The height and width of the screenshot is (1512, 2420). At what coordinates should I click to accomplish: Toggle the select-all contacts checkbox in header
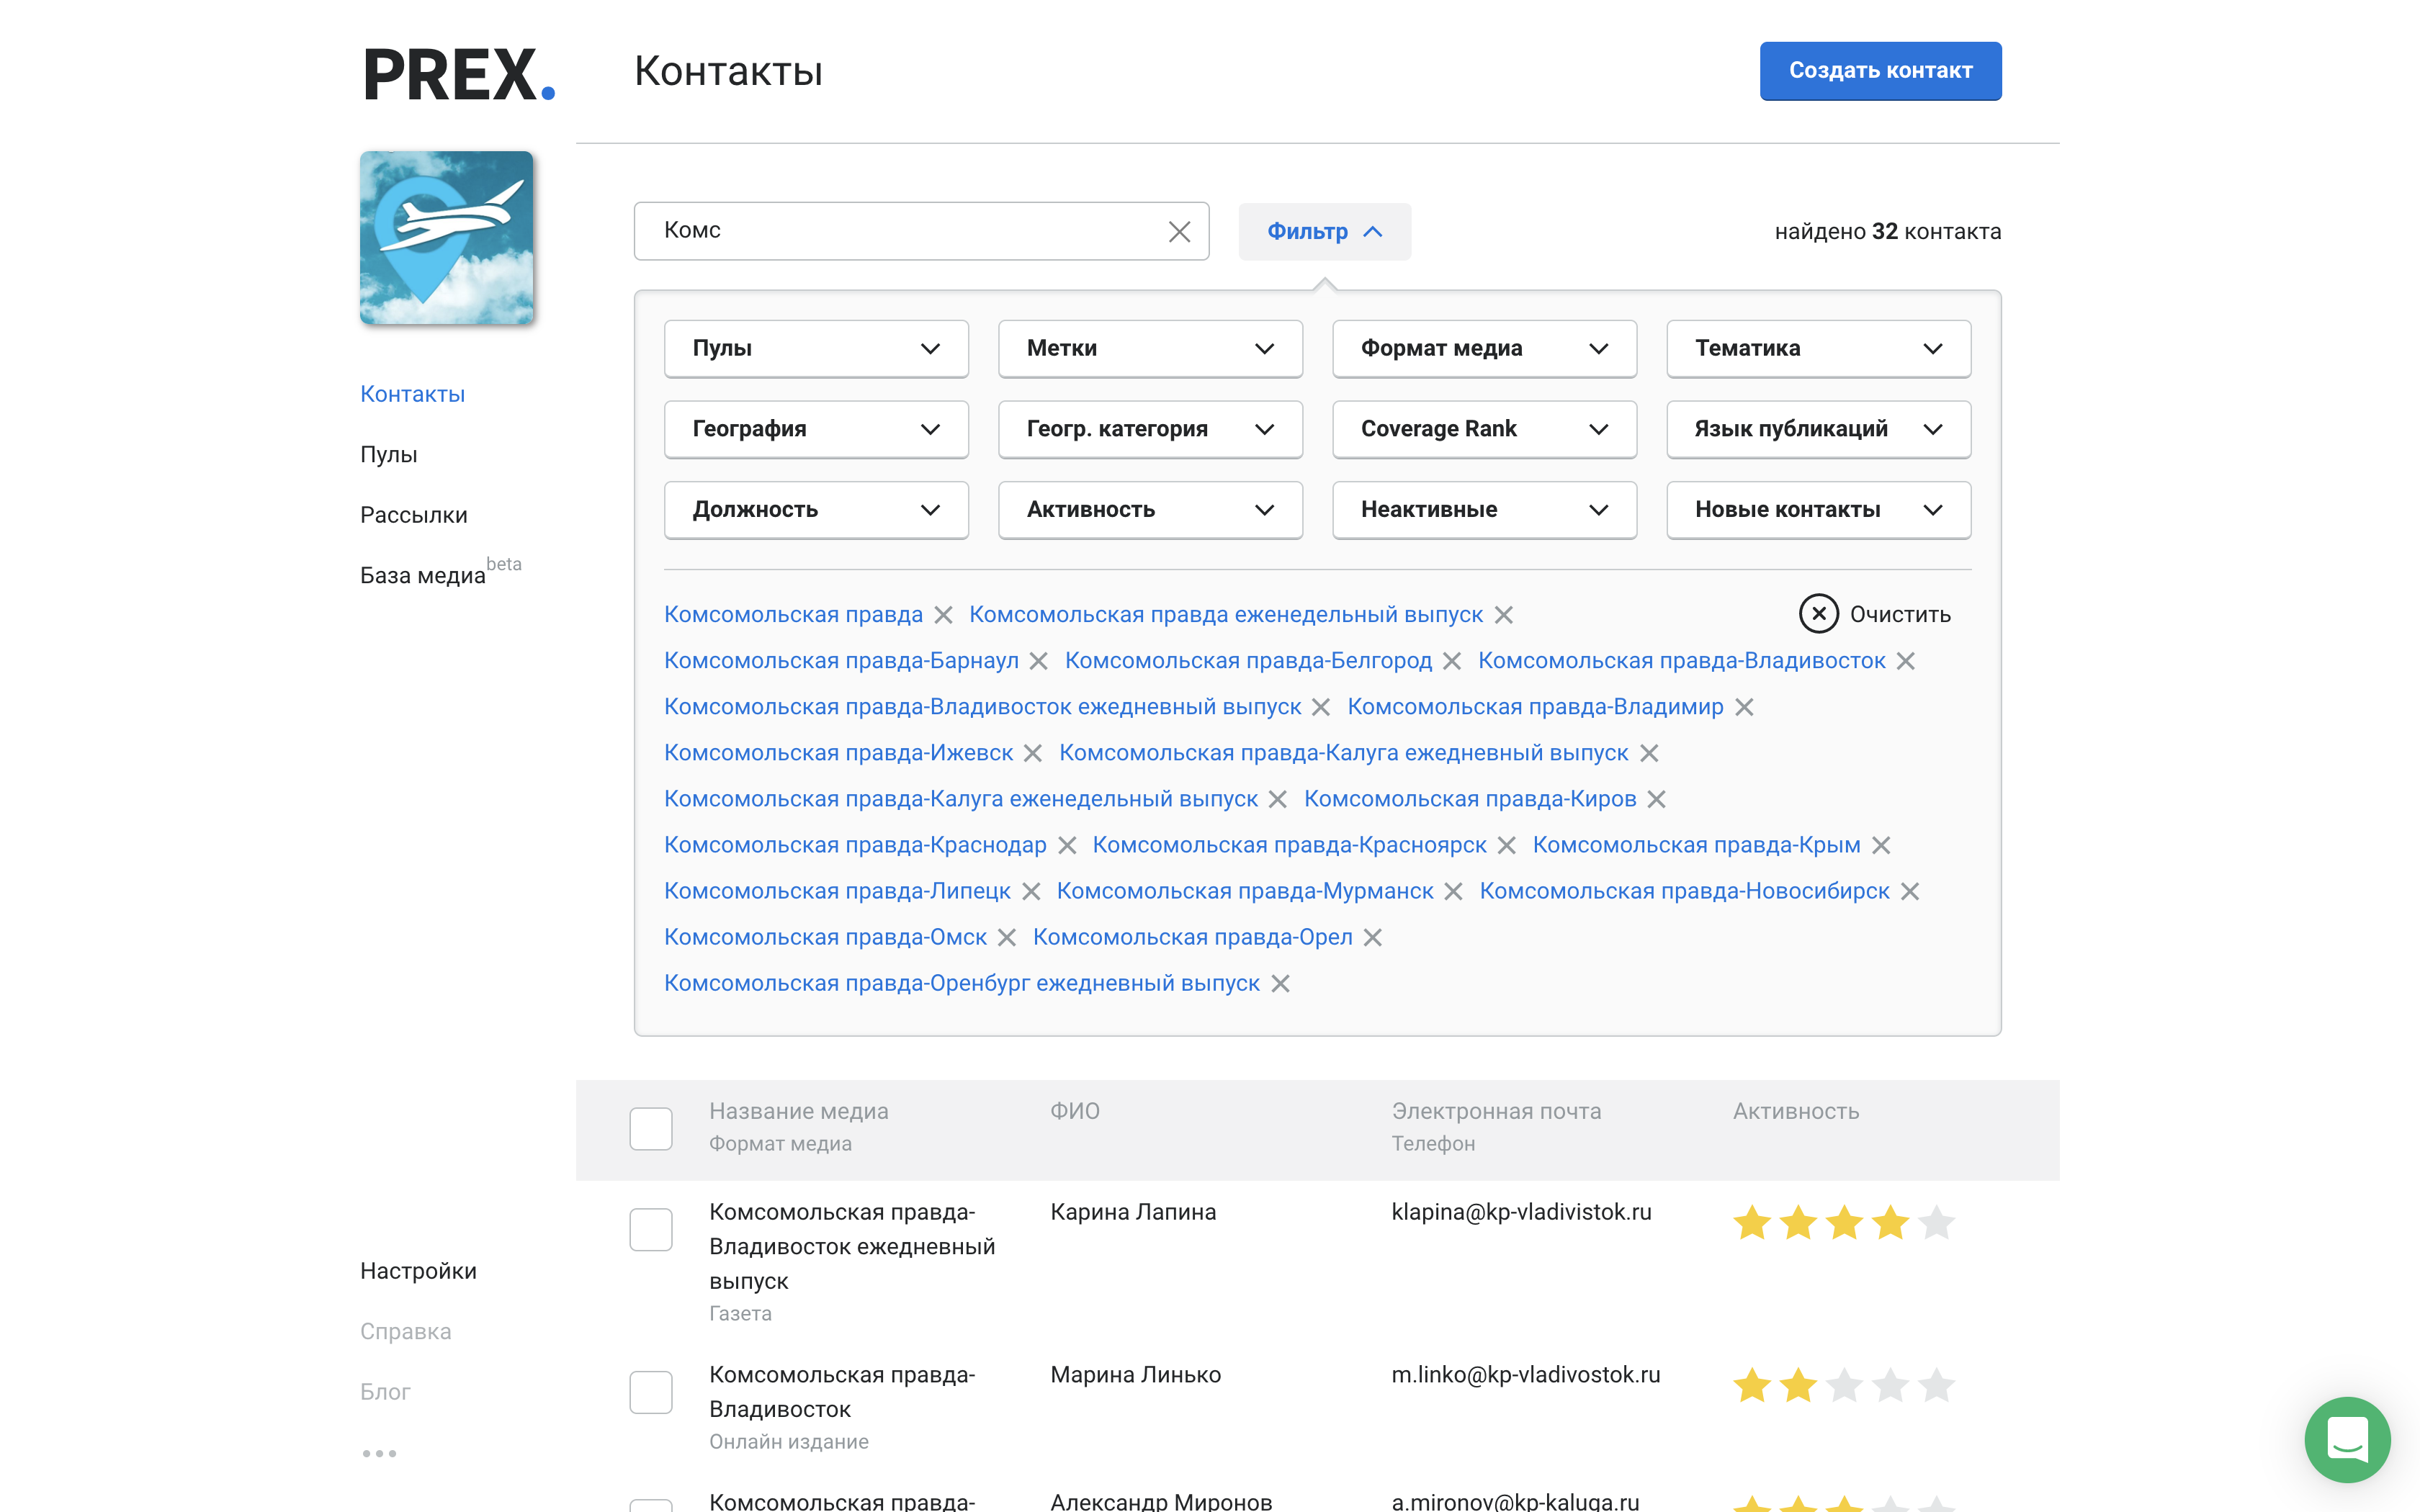pyautogui.click(x=651, y=1129)
